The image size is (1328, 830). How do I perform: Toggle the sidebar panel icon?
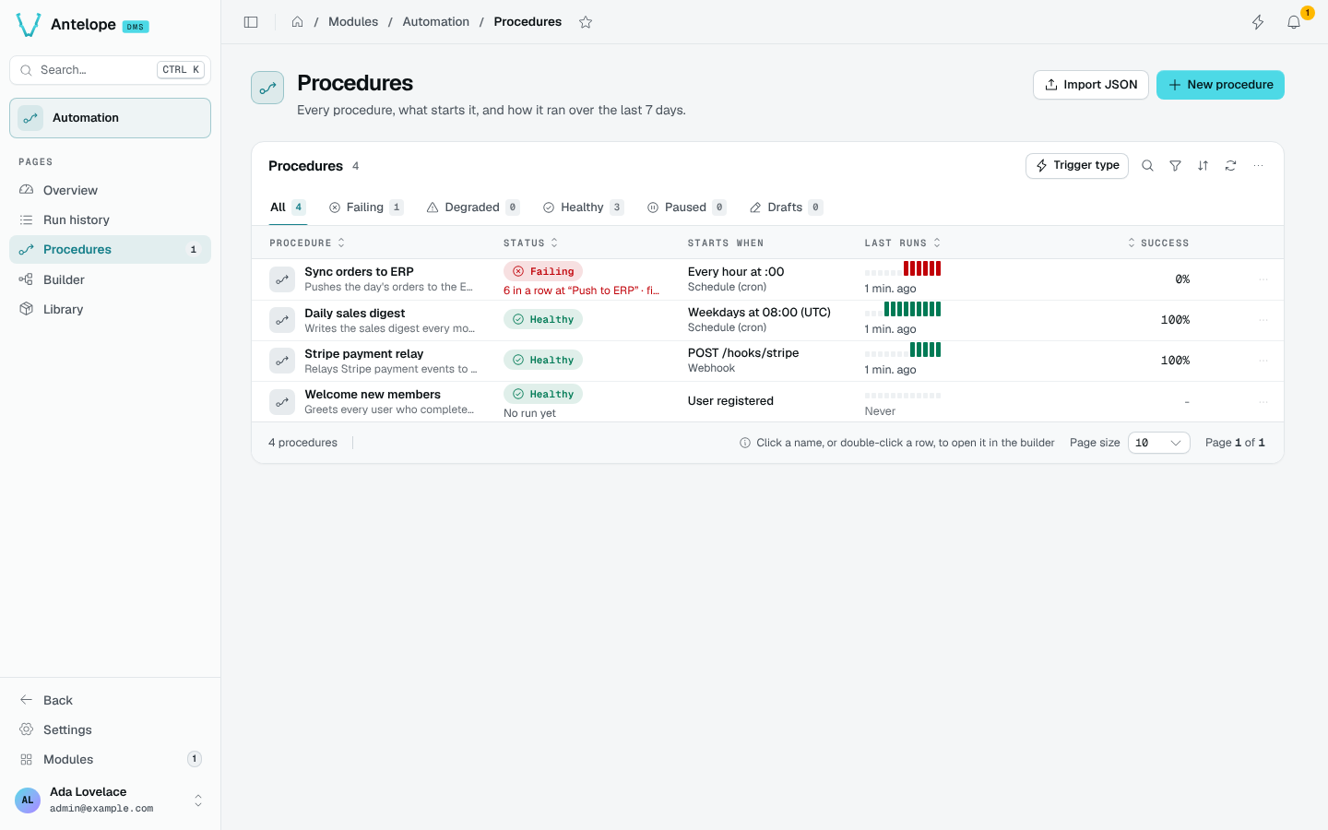251,22
